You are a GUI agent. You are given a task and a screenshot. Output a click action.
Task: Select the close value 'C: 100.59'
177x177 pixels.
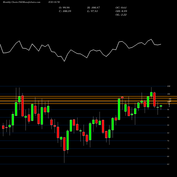point(65,11)
